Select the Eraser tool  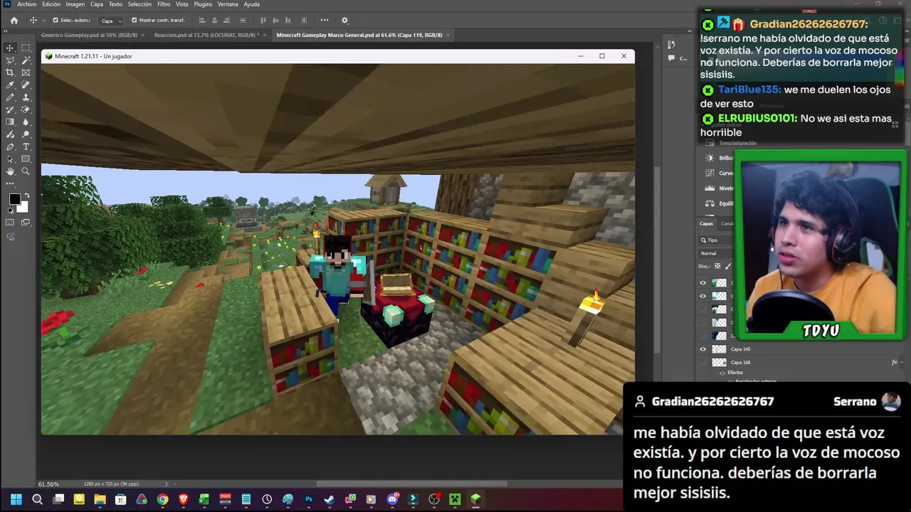(x=26, y=110)
